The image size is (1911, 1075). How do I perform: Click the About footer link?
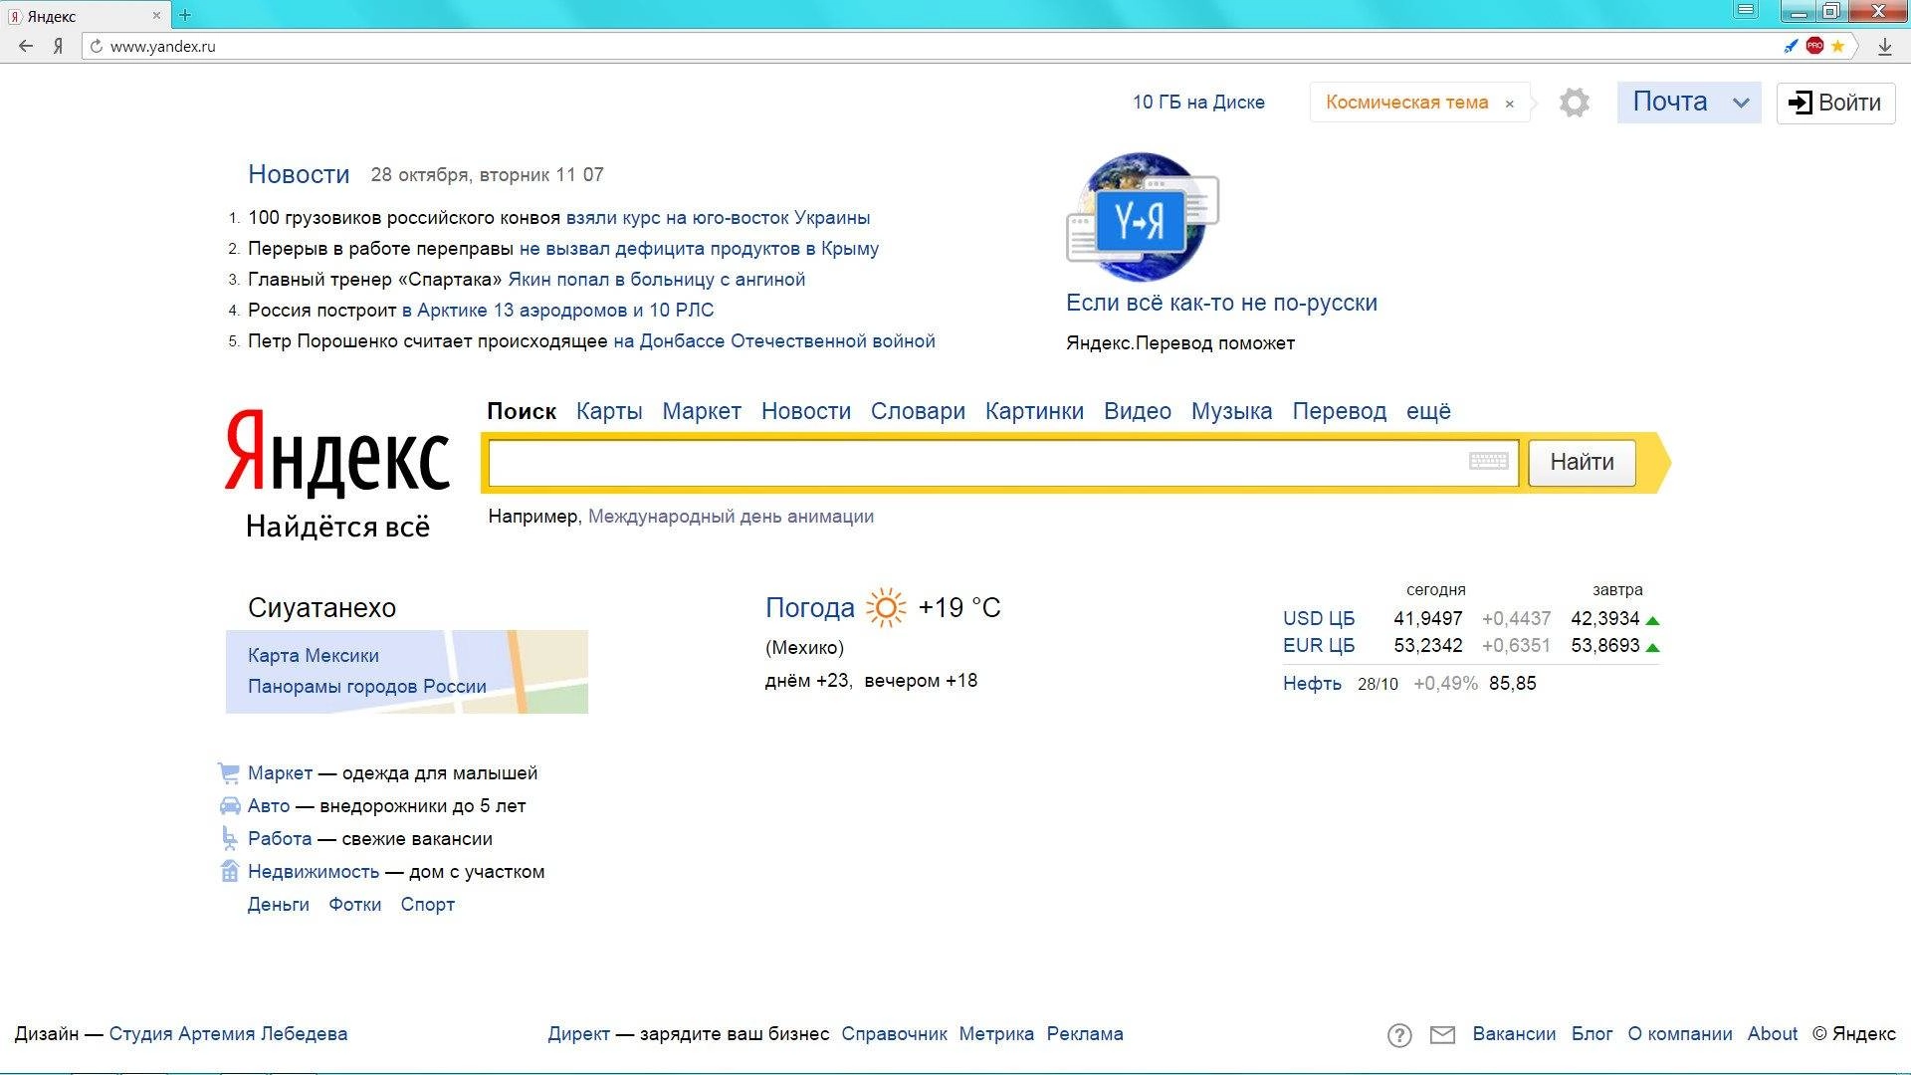(1772, 1033)
